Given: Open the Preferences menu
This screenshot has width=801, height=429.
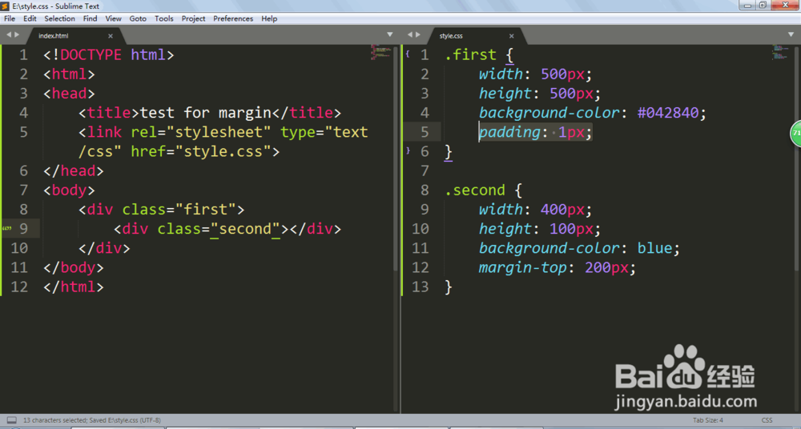Looking at the screenshot, I should 233,18.
